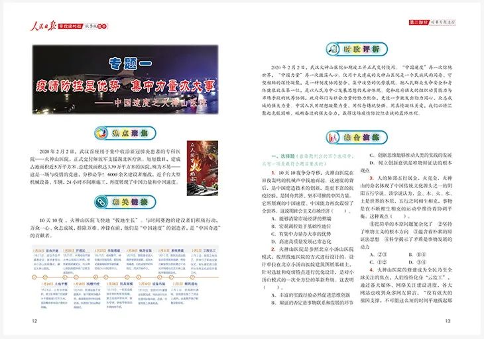Select option B 宏观调控处于基础性地位
This screenshot has height=339, width=484.
tap(301, 226)
